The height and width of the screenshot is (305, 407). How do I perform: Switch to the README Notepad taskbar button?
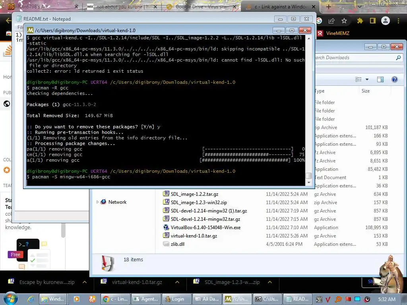[298, 299]
